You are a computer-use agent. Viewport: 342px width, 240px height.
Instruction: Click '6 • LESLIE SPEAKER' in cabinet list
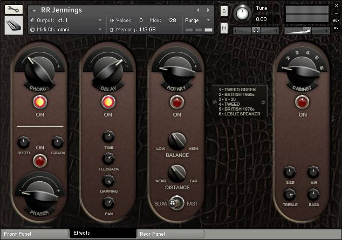[240, 114]
